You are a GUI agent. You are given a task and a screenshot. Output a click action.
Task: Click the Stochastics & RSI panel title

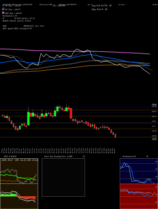click(135, 156)
